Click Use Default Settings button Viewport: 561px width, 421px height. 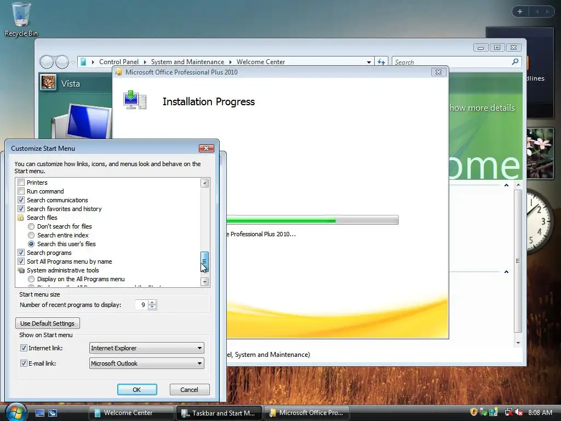point(48,323)
